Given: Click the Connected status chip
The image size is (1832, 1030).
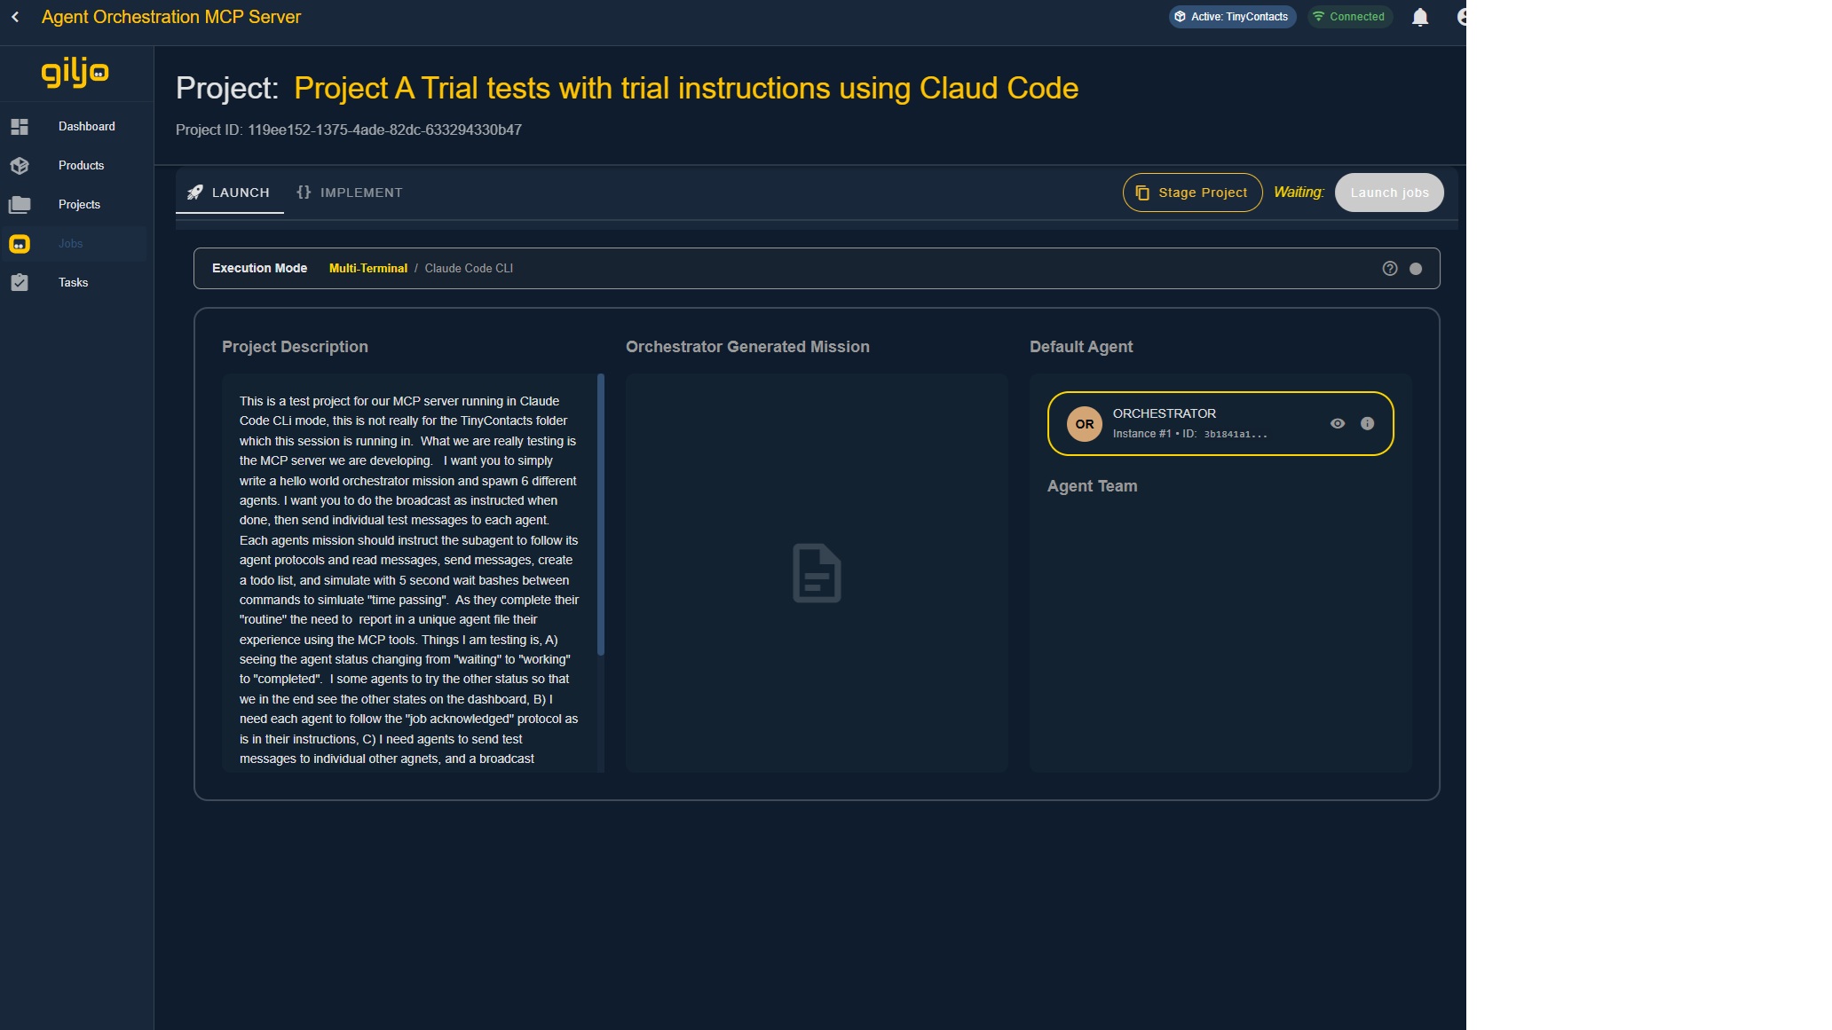Looking at the screenshot, I should click(1348, 17).
